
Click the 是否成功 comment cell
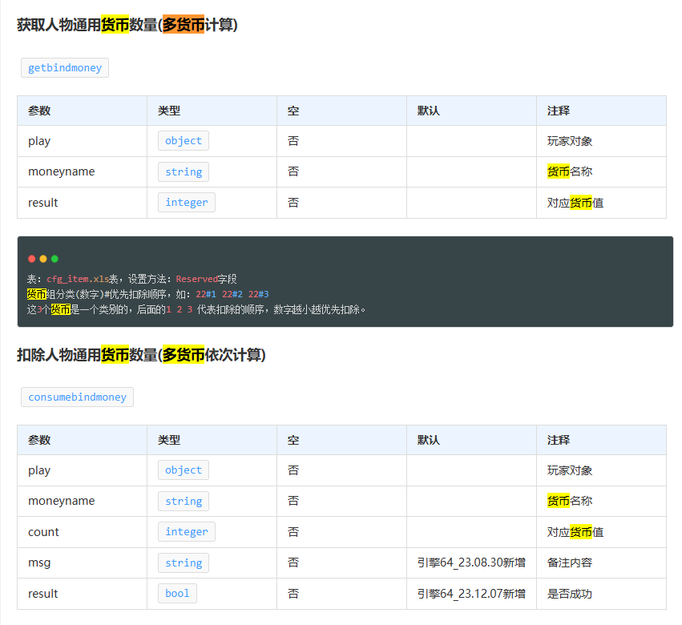tap(570, 594)
